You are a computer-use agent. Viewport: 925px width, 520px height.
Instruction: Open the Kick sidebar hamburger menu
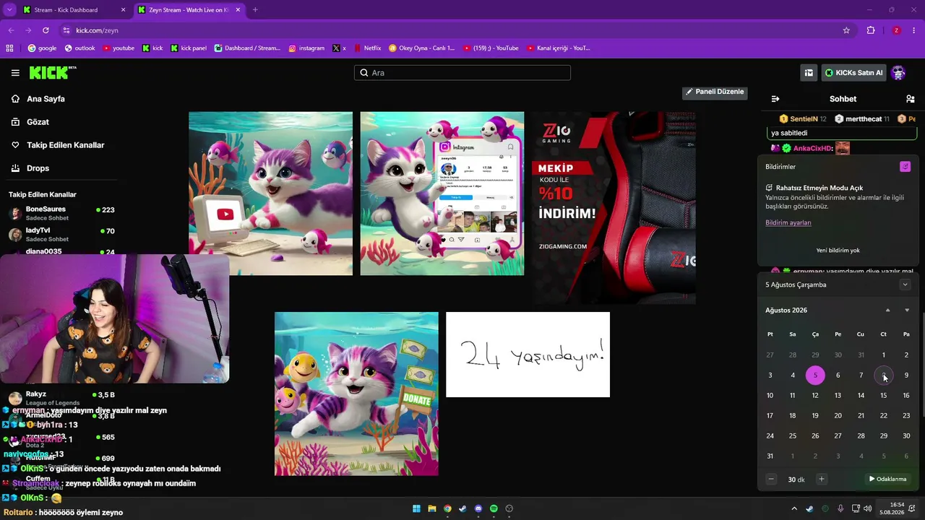coord(15,72)
